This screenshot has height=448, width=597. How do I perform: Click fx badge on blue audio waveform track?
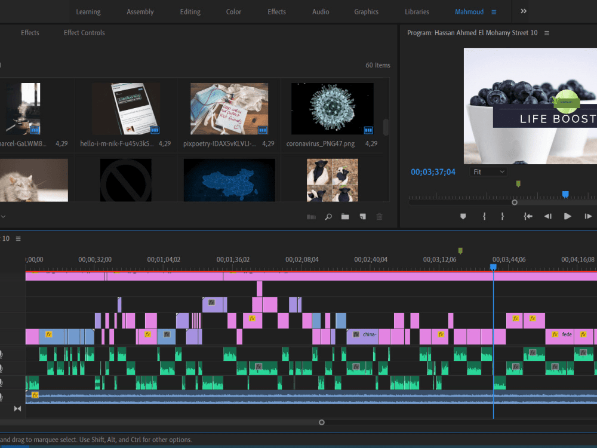pyautogui.click(x=35, y=395)
